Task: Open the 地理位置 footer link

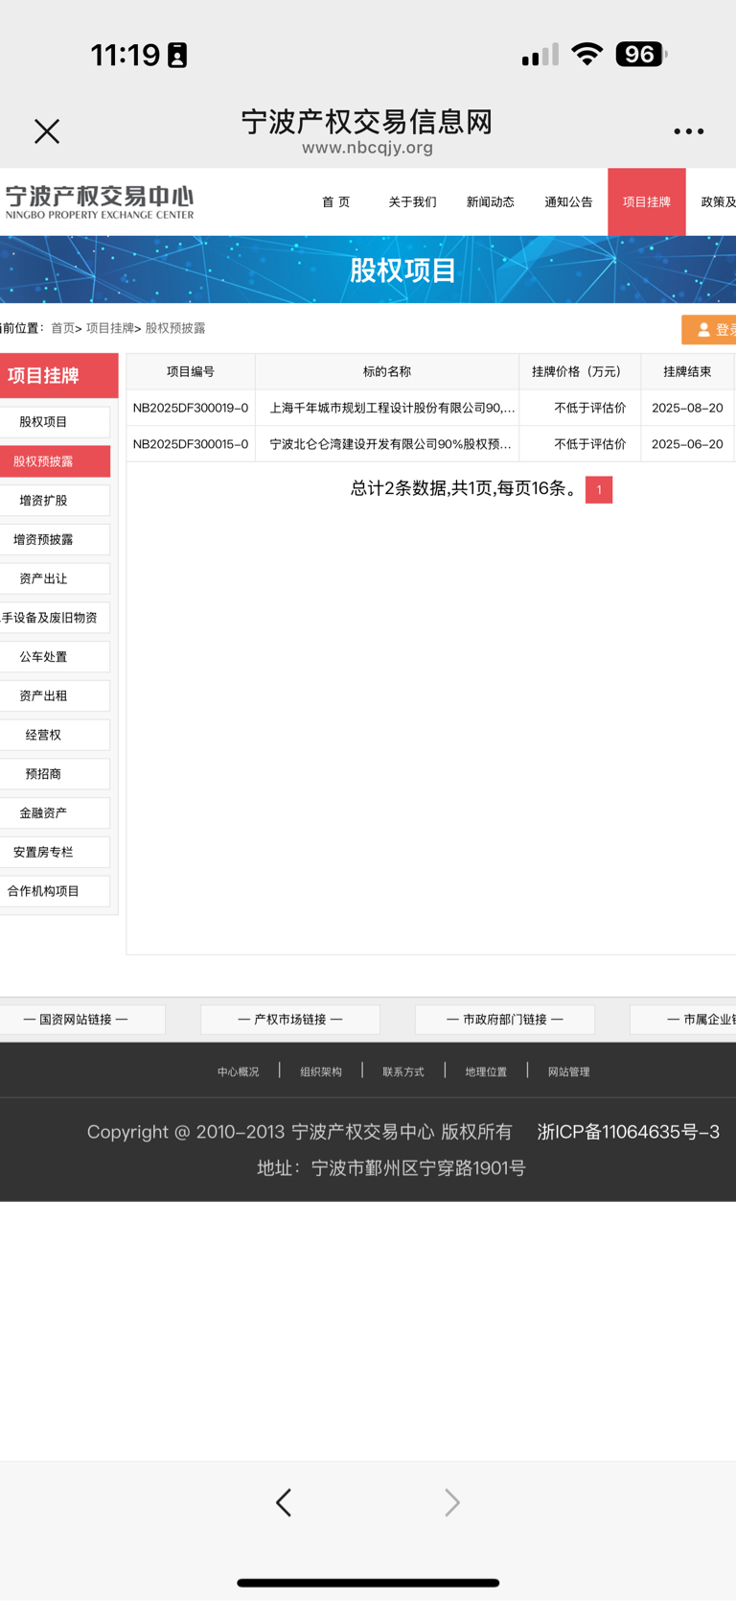Action: [486, 1071]
